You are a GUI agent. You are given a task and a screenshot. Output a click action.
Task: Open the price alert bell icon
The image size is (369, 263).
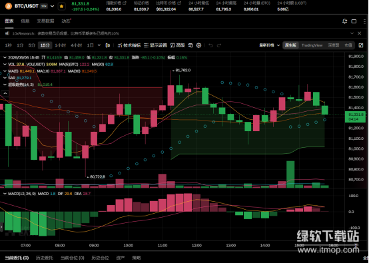coord(344,21)
